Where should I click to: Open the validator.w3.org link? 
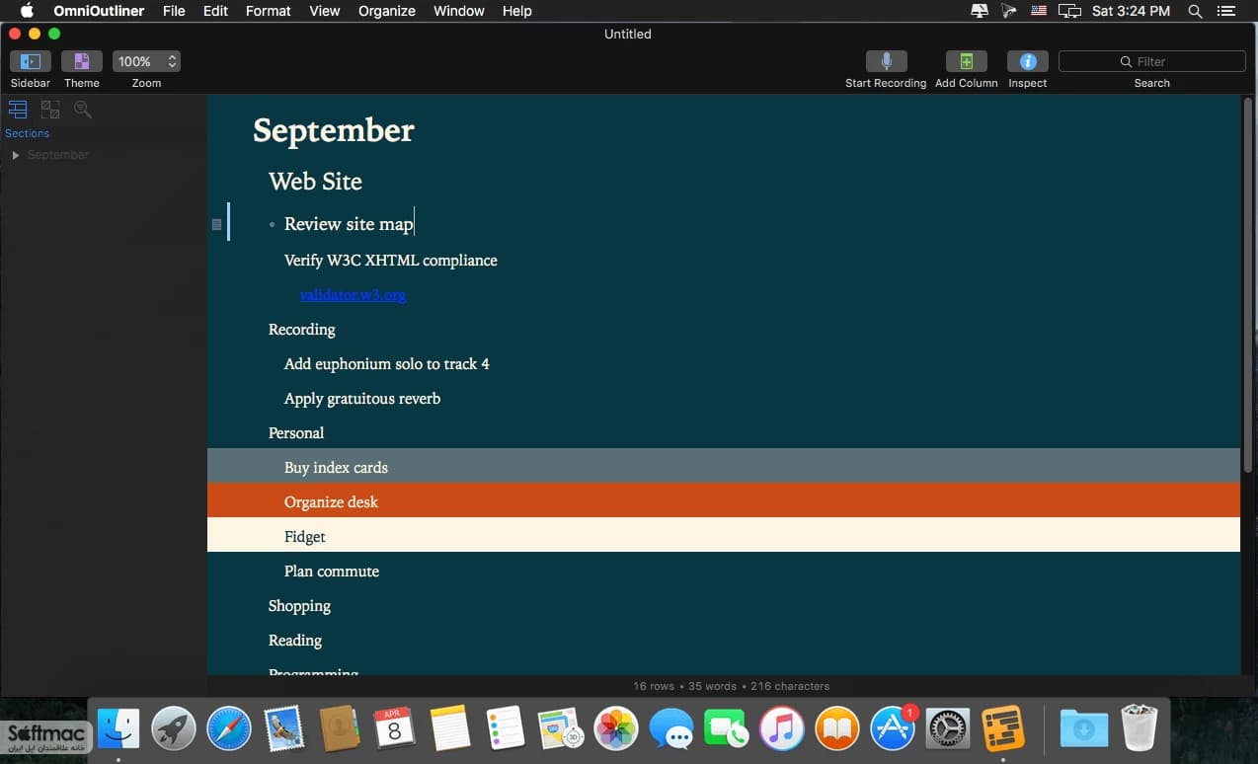tap(353, 295)
